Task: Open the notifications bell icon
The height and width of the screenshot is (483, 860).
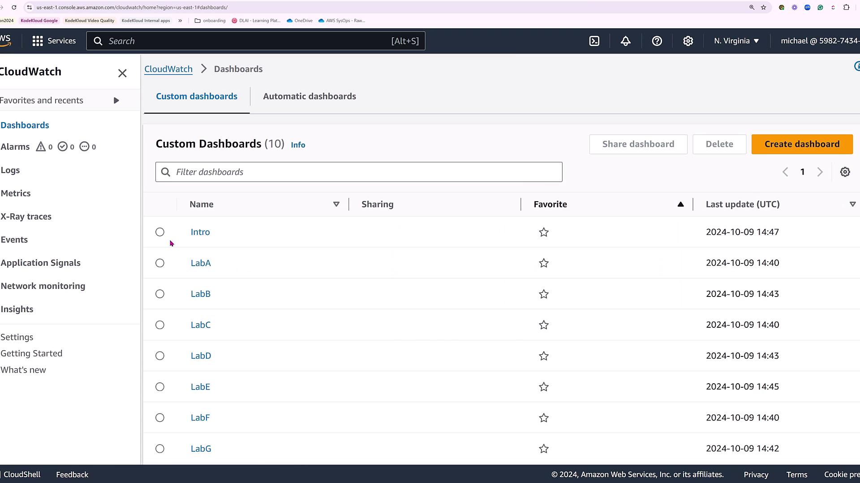Action: pyautogui.click(x=626, y=41)
